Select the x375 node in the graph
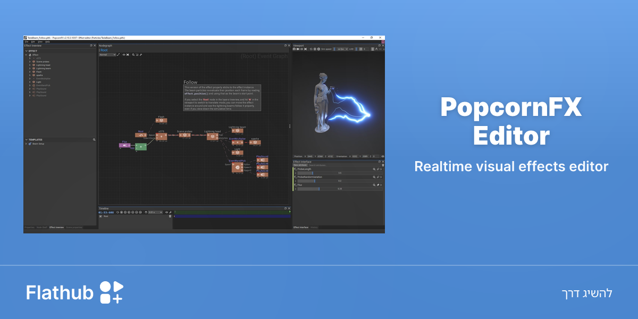The width and height of the screenshot is (638, 319). pyautogui.click(x=161, y=137)
